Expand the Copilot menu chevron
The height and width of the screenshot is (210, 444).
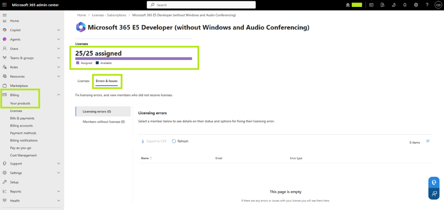coord(59,30)
